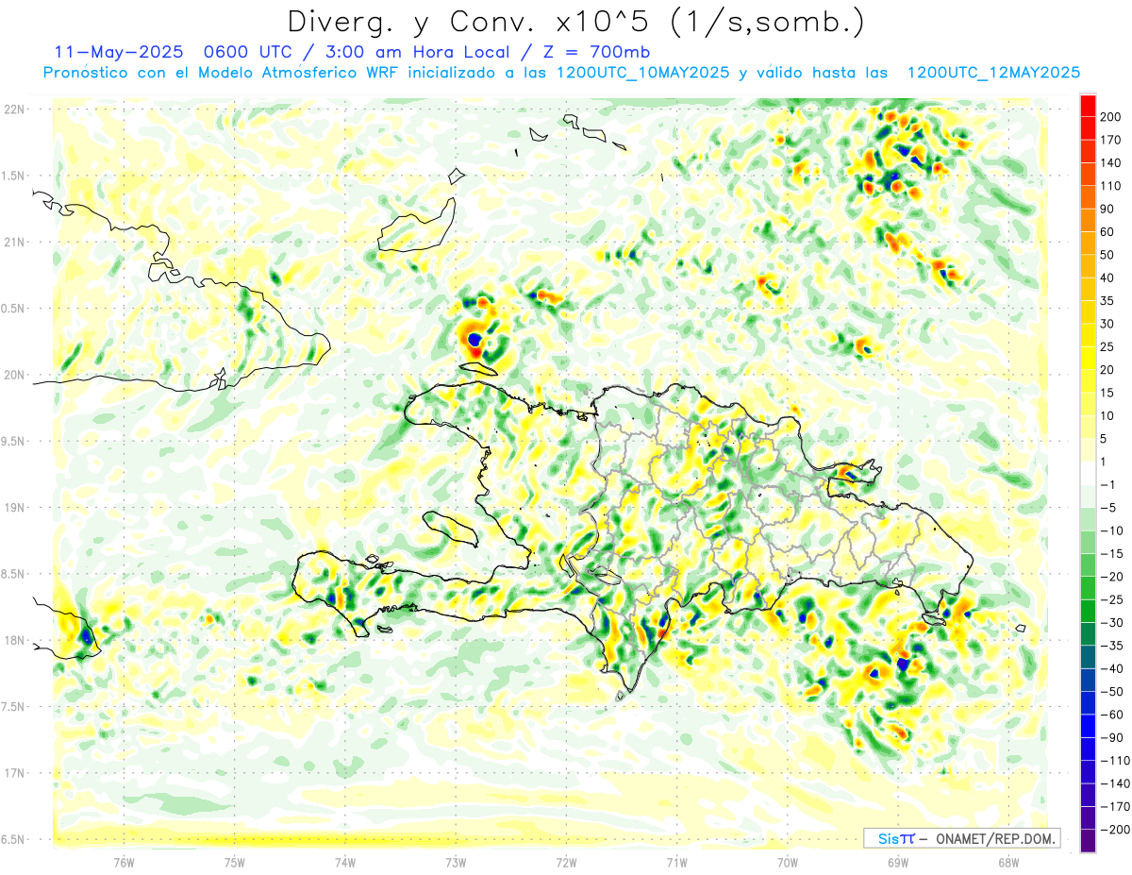
Task: Pick the blue swatch between -60 and -90
Action: coord(1088,726)
